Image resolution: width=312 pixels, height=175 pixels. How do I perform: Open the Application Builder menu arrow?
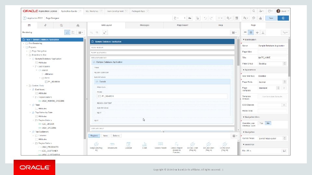pos(80,11)
